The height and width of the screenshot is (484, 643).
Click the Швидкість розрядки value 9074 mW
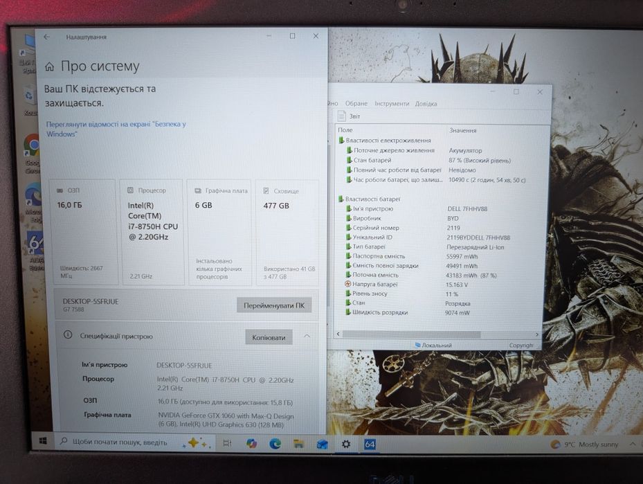[x=458, y=312]
